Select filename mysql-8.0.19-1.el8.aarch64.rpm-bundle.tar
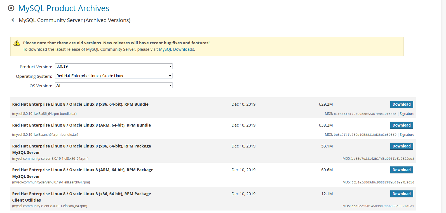 (45, 135)
